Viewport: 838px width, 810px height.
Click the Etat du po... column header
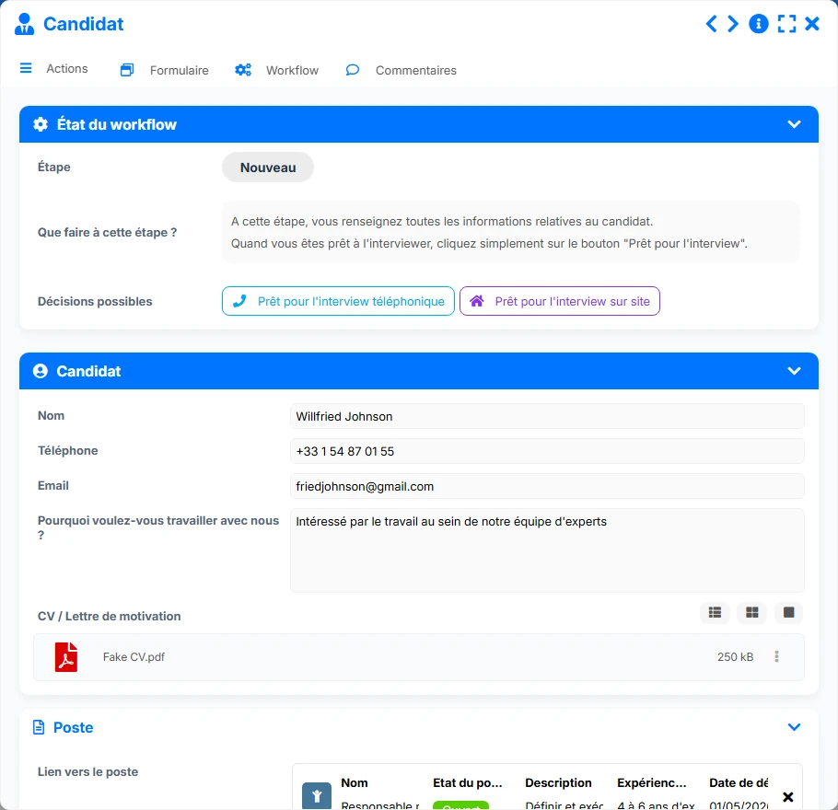pyautogui.click(x=468, y=782)
